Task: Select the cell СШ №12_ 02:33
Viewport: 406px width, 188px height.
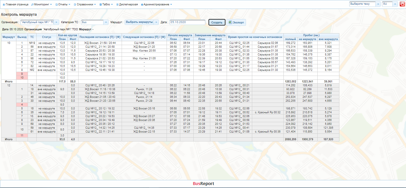Action: [x=239, y=51]
